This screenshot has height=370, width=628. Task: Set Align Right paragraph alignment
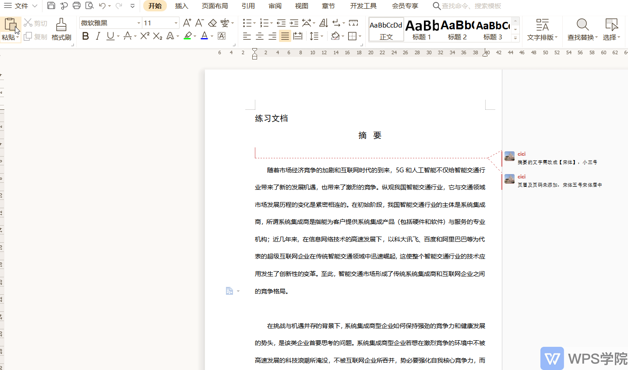(272, 36)
